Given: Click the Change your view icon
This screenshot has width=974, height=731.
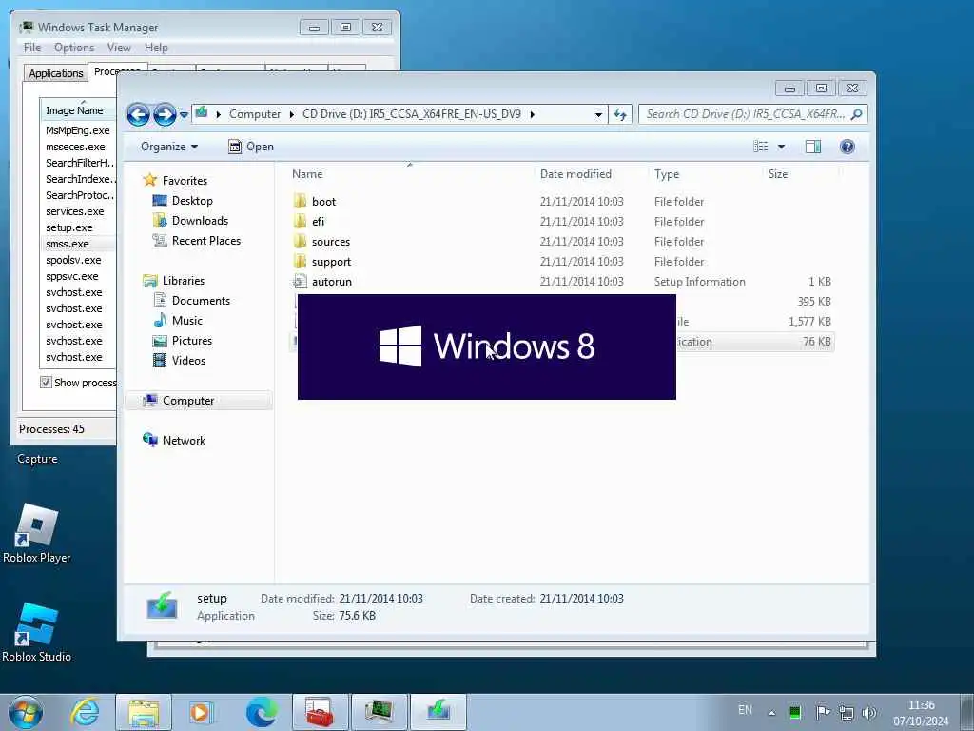Looking at the screenshot, I should click(x=760, y=147).
